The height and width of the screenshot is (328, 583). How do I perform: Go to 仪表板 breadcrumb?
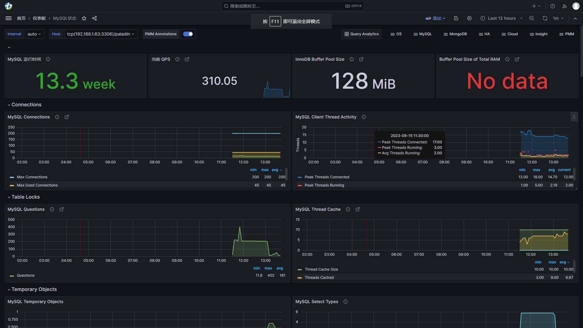coord(39,18)
